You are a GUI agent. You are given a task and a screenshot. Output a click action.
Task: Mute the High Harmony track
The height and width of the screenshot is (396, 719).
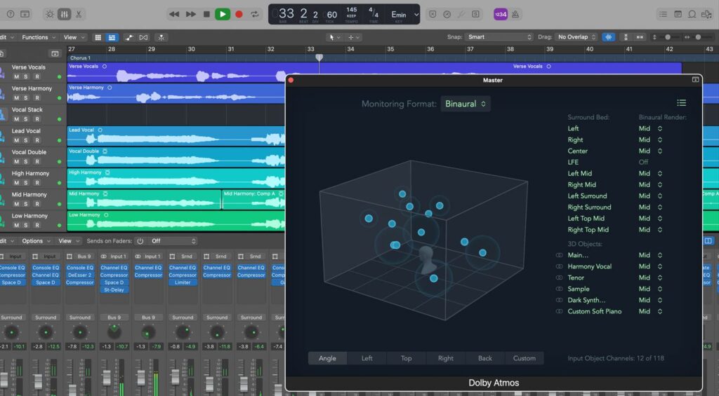tap(17, 183)
